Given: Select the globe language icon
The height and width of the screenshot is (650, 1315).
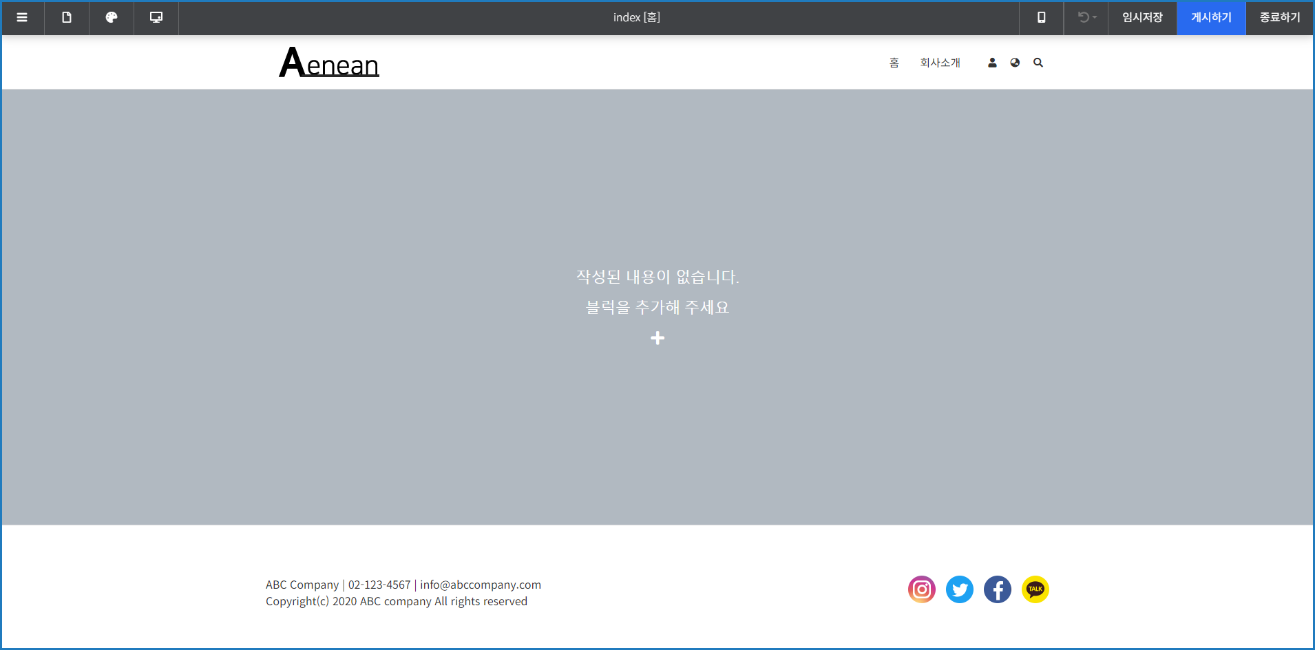Looking at the screenshot, I should click(x=1016, y=63).
